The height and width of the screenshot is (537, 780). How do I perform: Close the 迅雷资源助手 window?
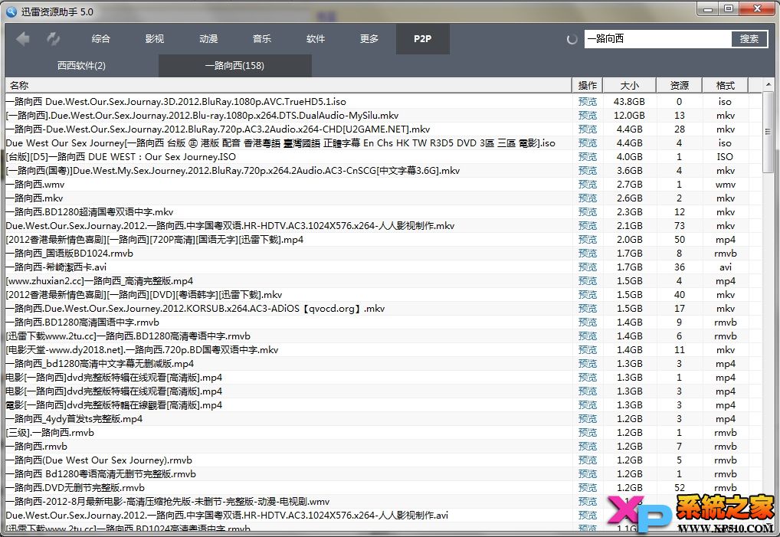[x=758, y=9]
